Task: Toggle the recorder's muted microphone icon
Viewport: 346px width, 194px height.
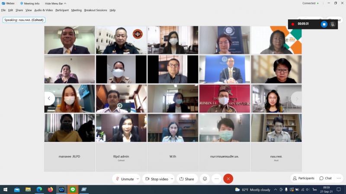Action: click(333, 24)
